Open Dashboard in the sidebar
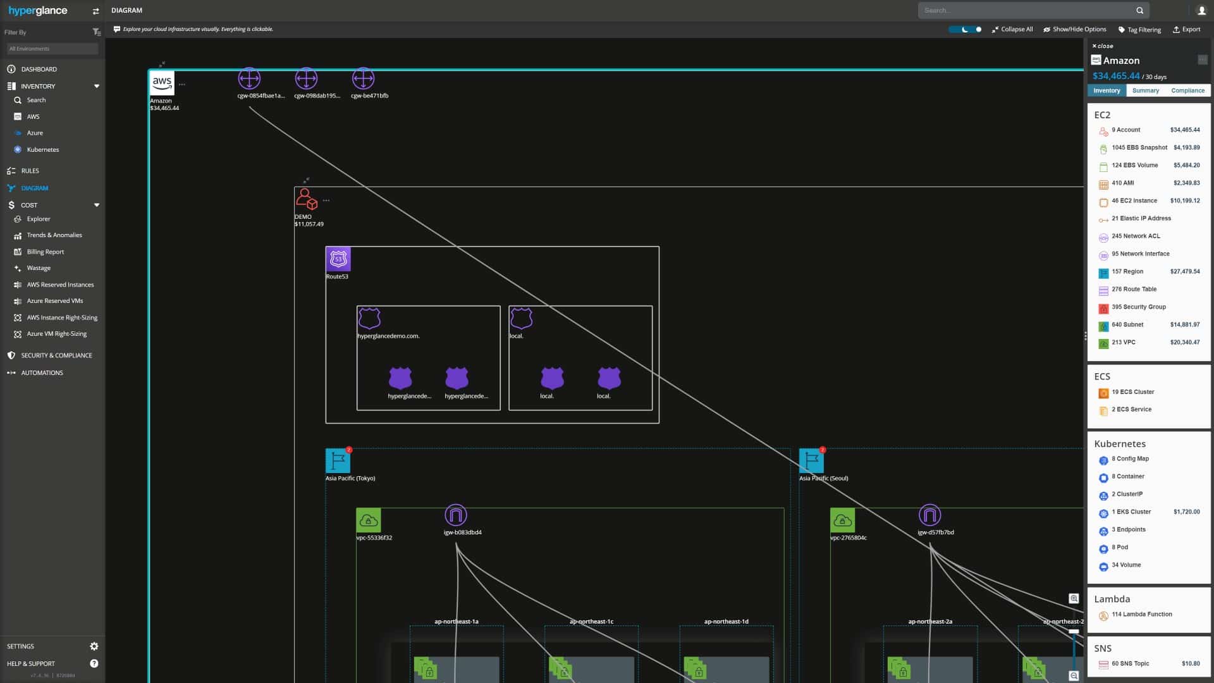1214x683 pixels. [39, 69]
